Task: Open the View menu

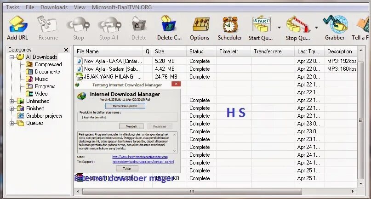Action: point(80,7)
